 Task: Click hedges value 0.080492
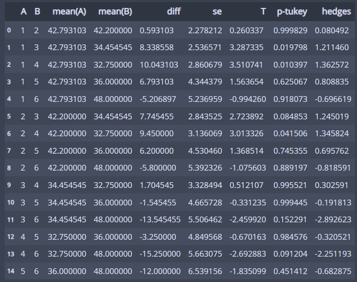332,31
